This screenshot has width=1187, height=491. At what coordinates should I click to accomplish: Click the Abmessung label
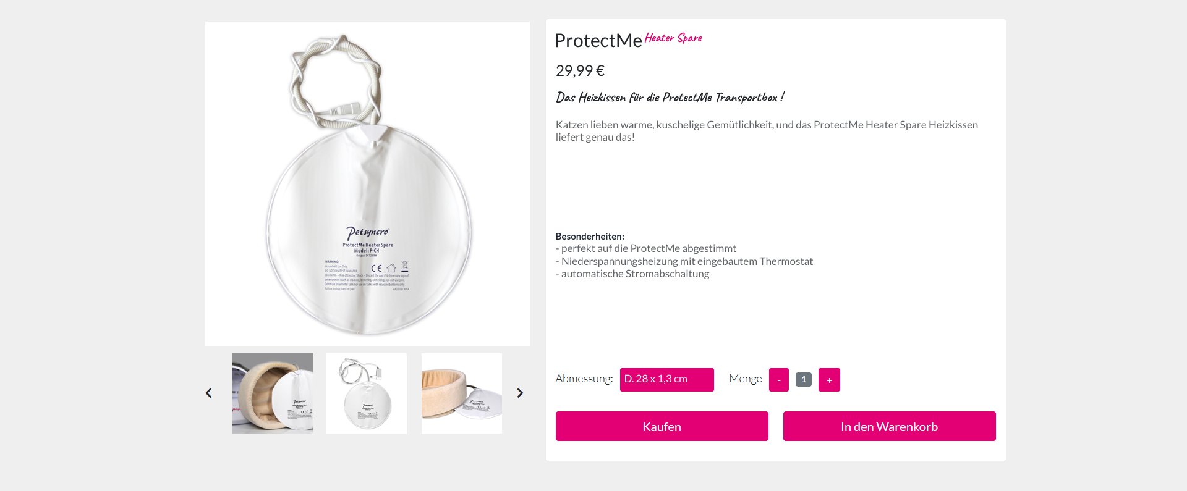[x=584, y=379]
